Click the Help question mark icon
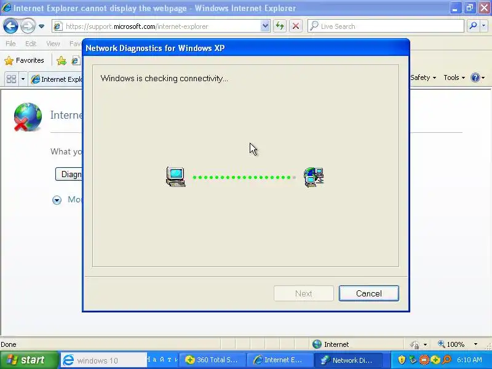 pyautogui.click(x=475, y=77)
